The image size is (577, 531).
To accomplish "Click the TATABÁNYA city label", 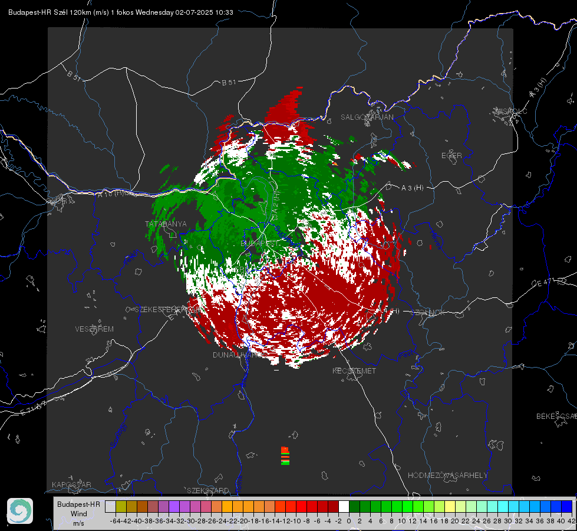I will [166, 224].
